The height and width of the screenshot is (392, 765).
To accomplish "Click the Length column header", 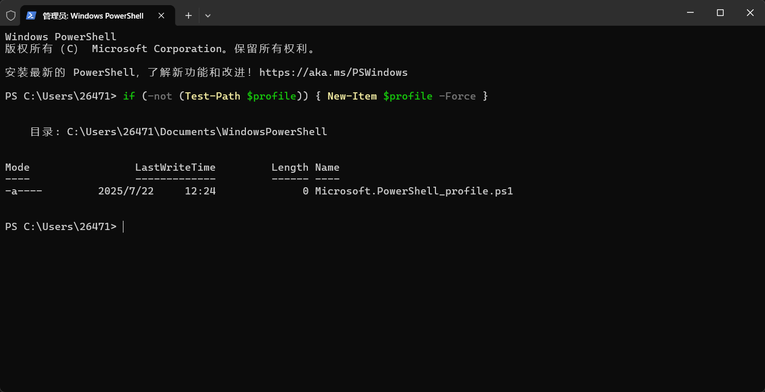I will click(290, 167).
